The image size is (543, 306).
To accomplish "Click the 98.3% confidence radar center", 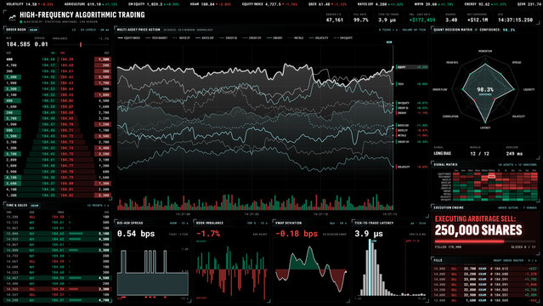I will 485,90.
